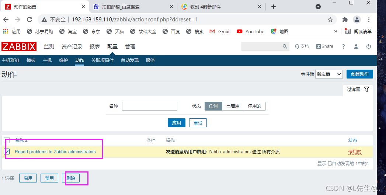Click the 创建动作 button
Screen dimensions: 386x195
(360, 74)
